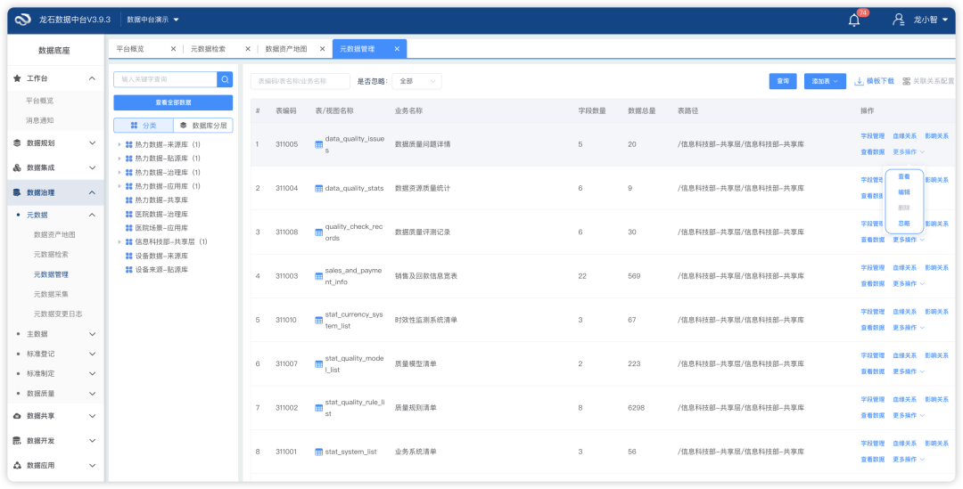
Task: Expand the 数据共享 sidebar section chevron
Action: point(92,416)
